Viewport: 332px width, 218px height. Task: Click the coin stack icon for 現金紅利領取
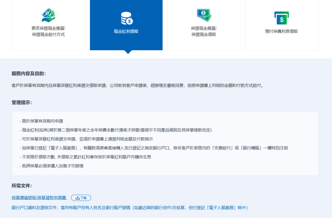(126, 18)
